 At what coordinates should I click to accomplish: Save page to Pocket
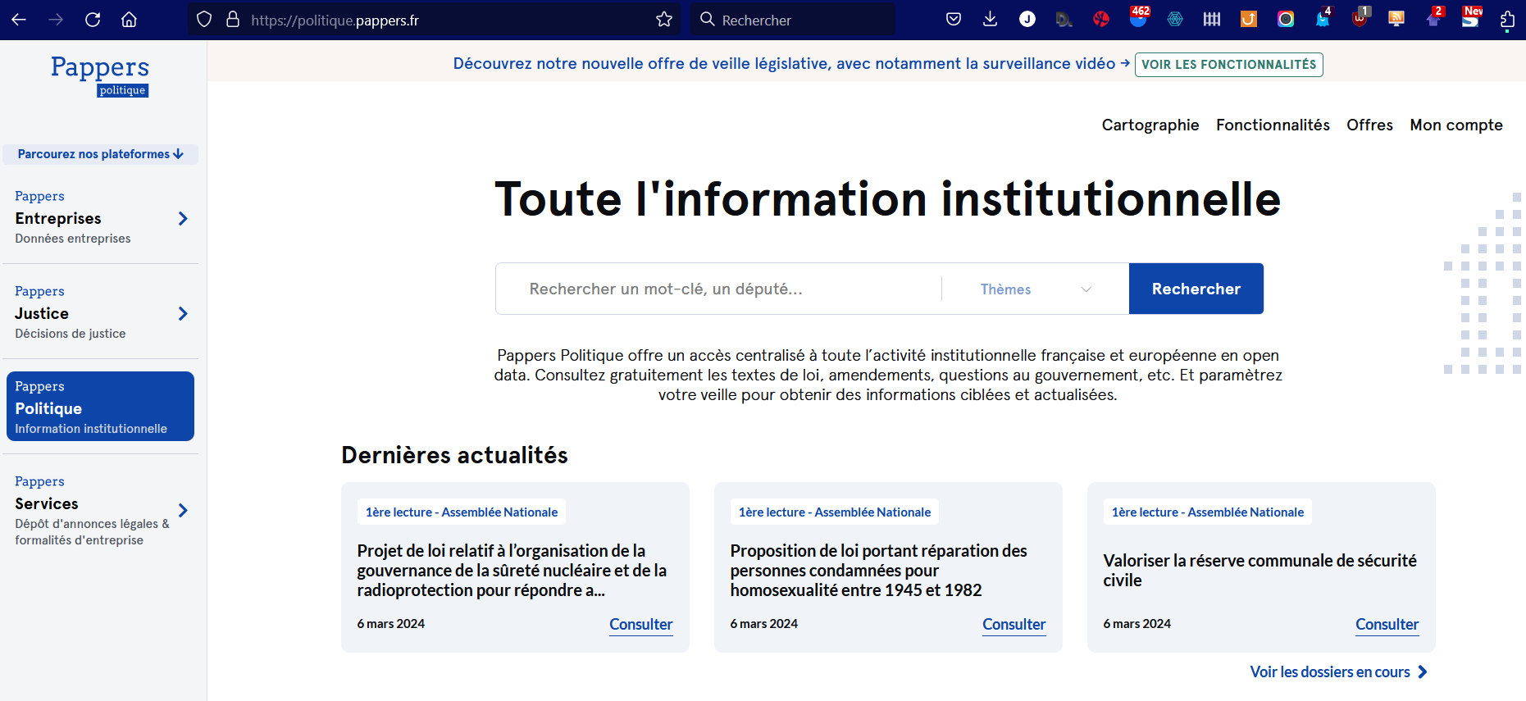tap(954, 20)
